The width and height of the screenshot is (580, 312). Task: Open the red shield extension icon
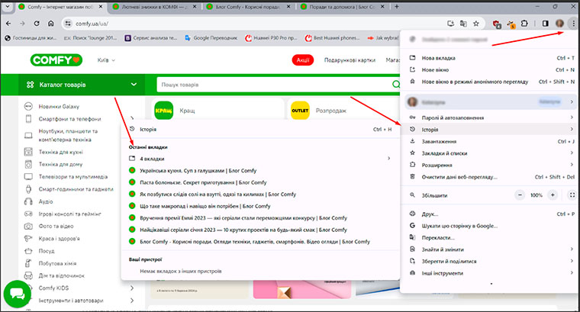tap(497, 24)
